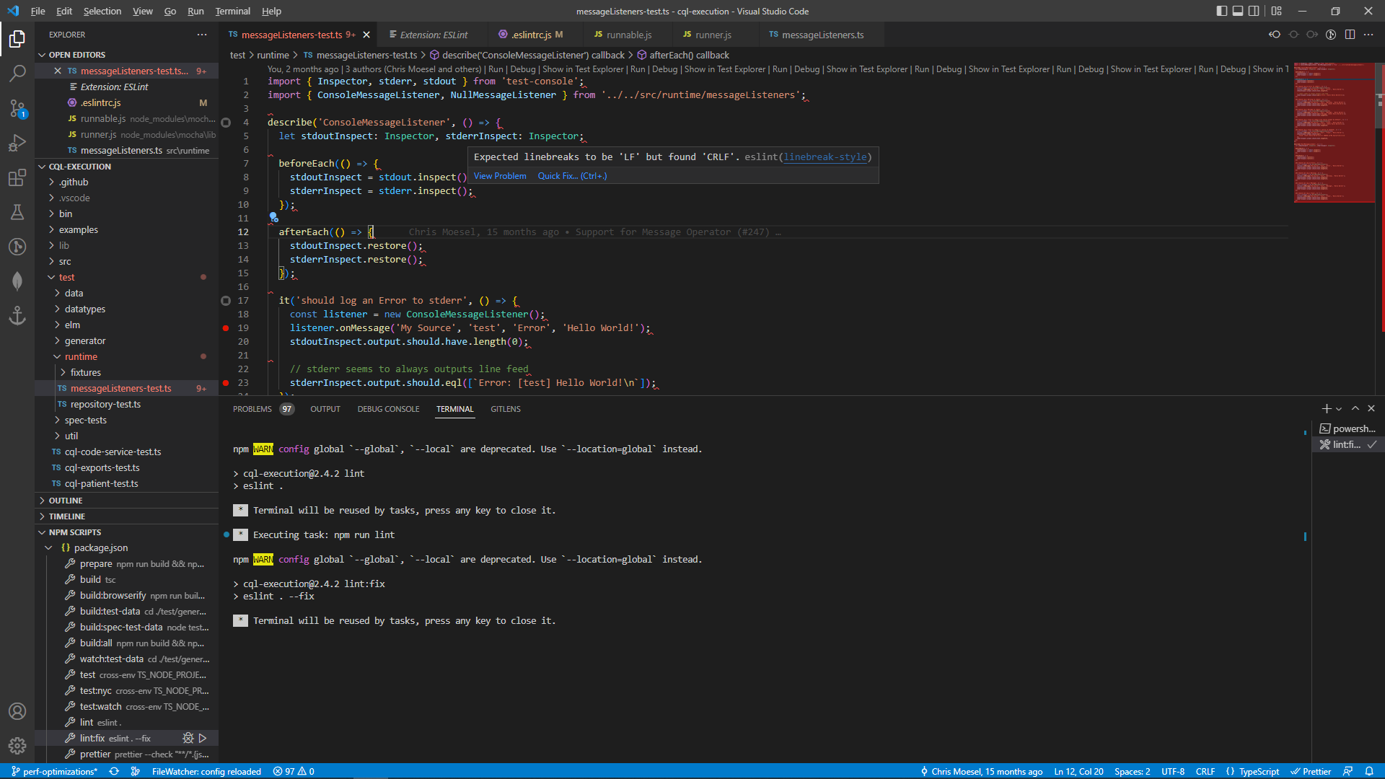The height and width of the screenshot is (779, 1385).
Task: Close the messageListeners-test.ts editor tab
Action: (366, 35)
